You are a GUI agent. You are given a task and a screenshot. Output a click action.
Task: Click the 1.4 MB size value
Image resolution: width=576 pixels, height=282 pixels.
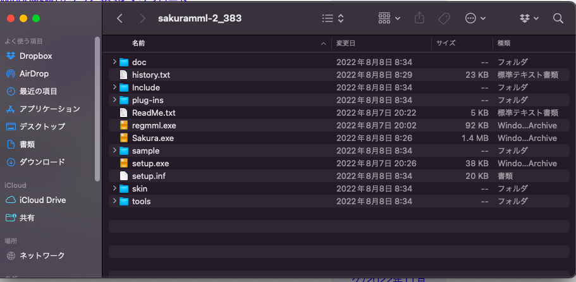475,138
